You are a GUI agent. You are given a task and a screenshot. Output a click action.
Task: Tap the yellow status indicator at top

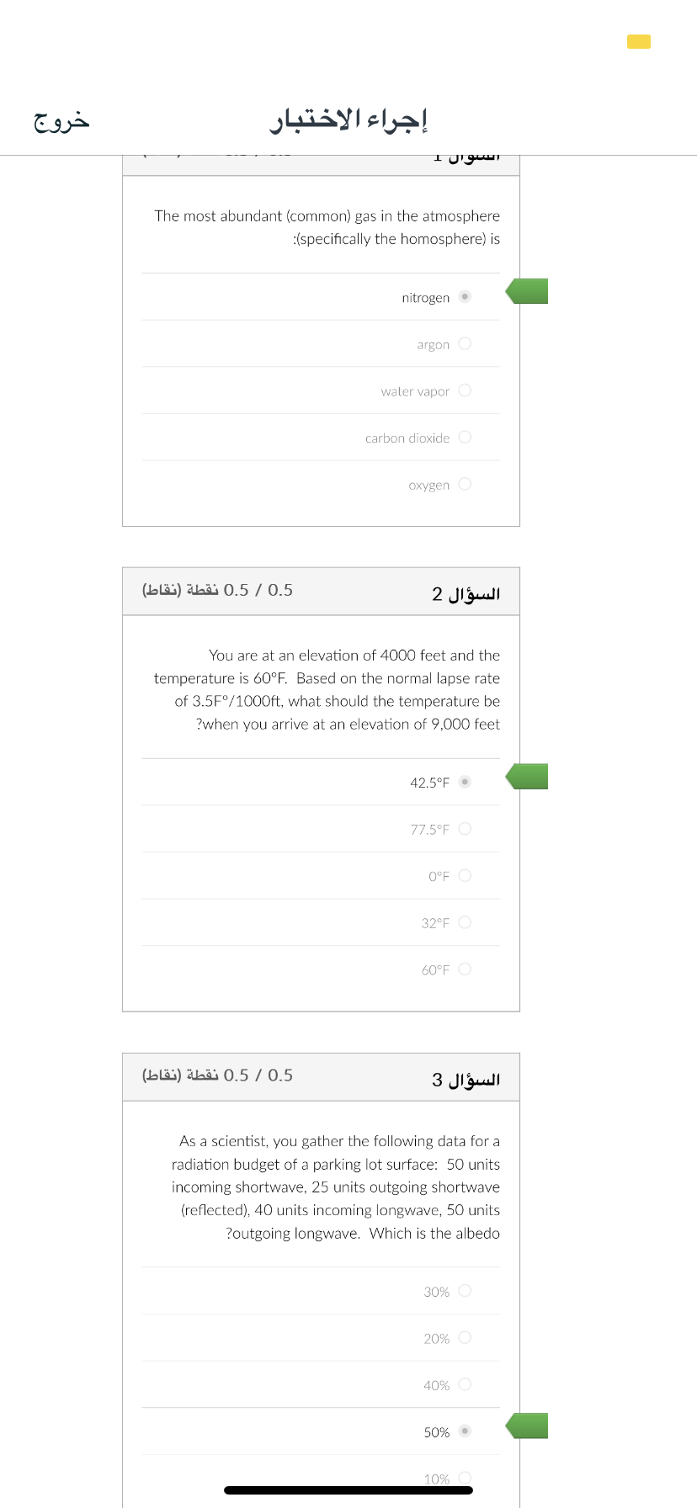point(639,41)
